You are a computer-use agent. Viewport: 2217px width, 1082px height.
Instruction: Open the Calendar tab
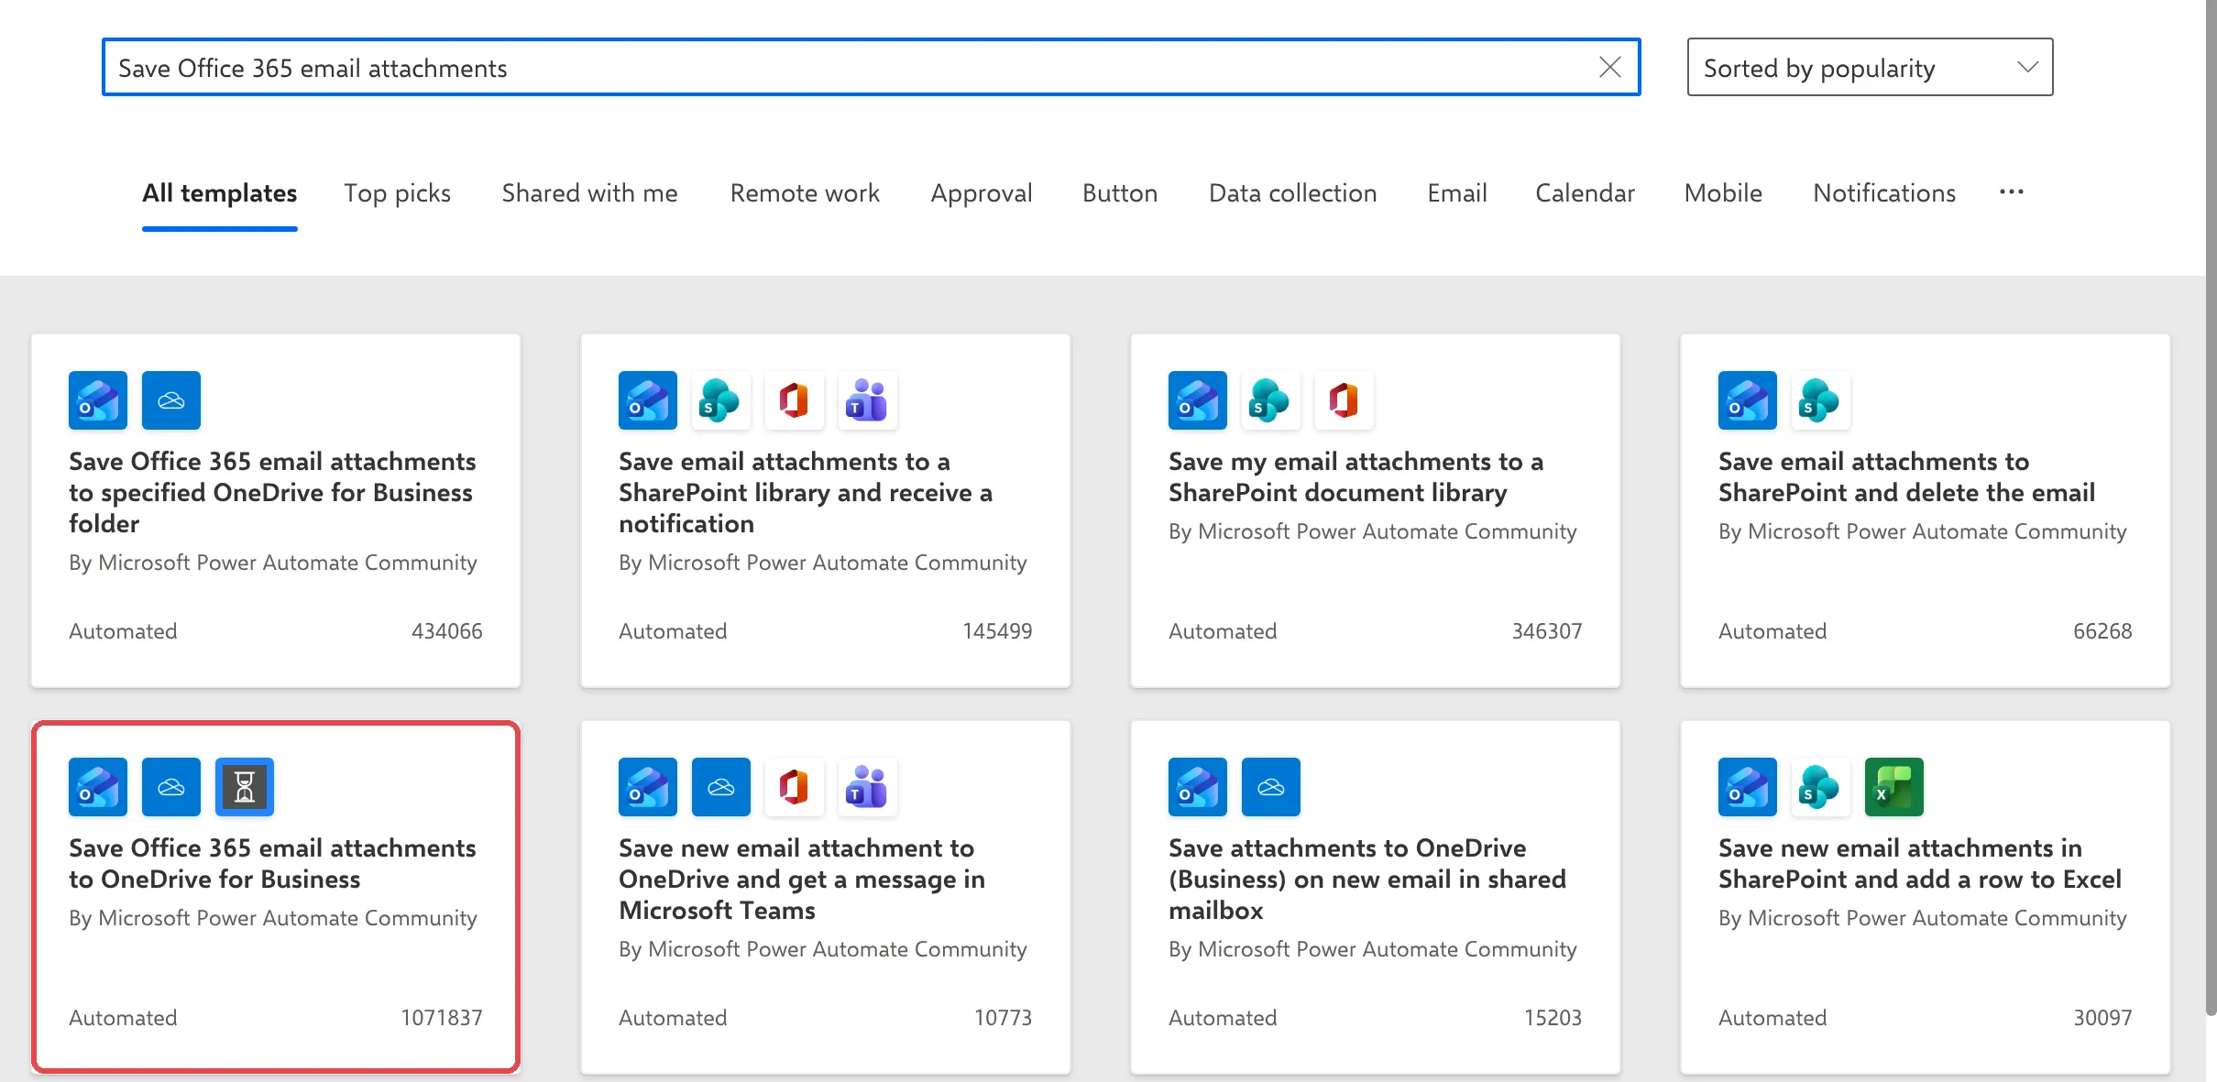pos(1586,193)
